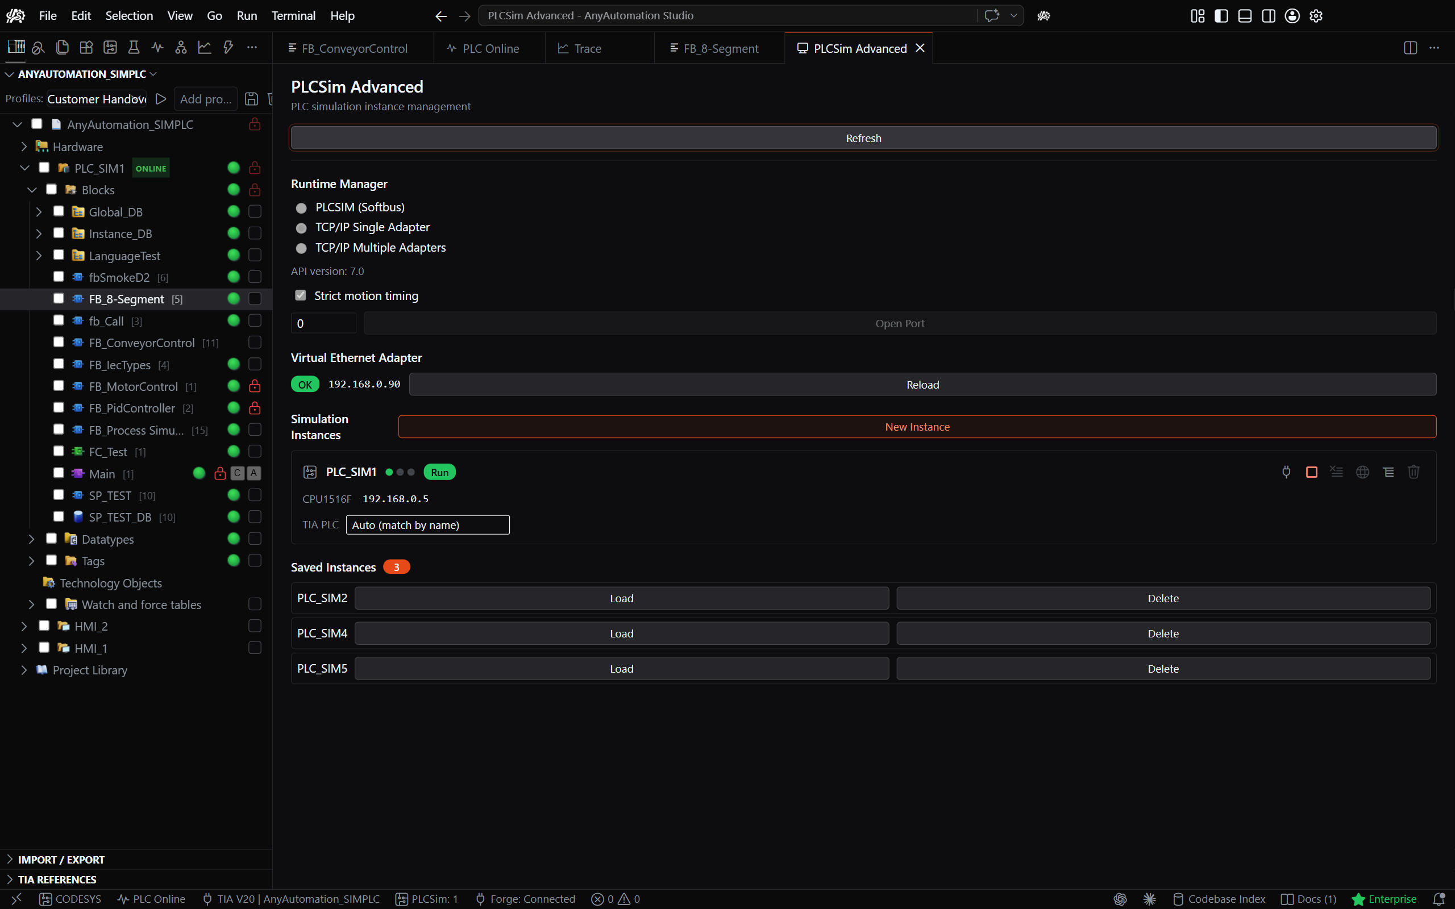The height and width of the screenshot is (909, 1455).
Task: Toggle the bottom panel layout icon
Action: (1245, 16)
